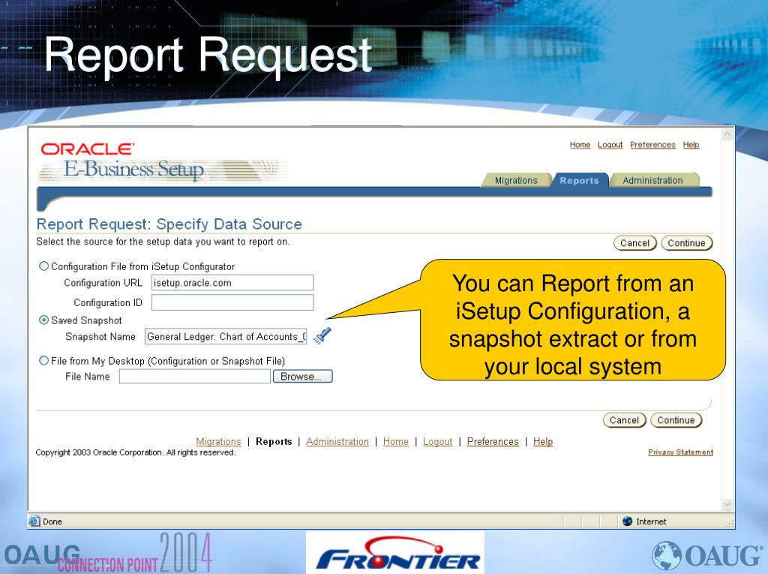Open Preferences link in the header
Viewport: 768px width, 574px height.
tap(652, 145)
